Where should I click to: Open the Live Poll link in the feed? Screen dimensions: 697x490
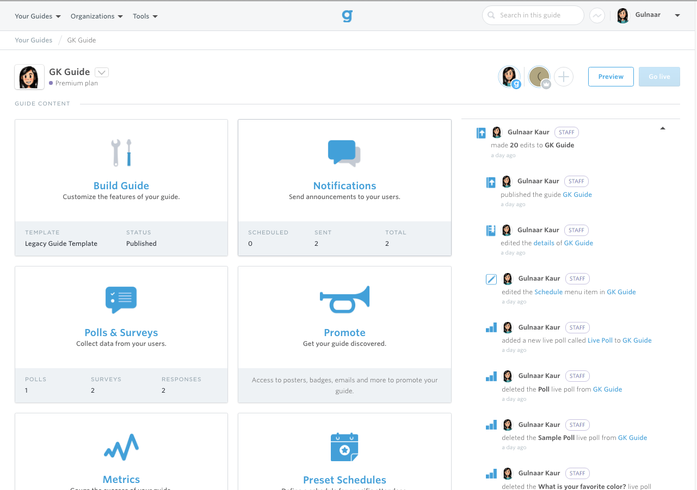pyautogui.click(x=600, y=340)
